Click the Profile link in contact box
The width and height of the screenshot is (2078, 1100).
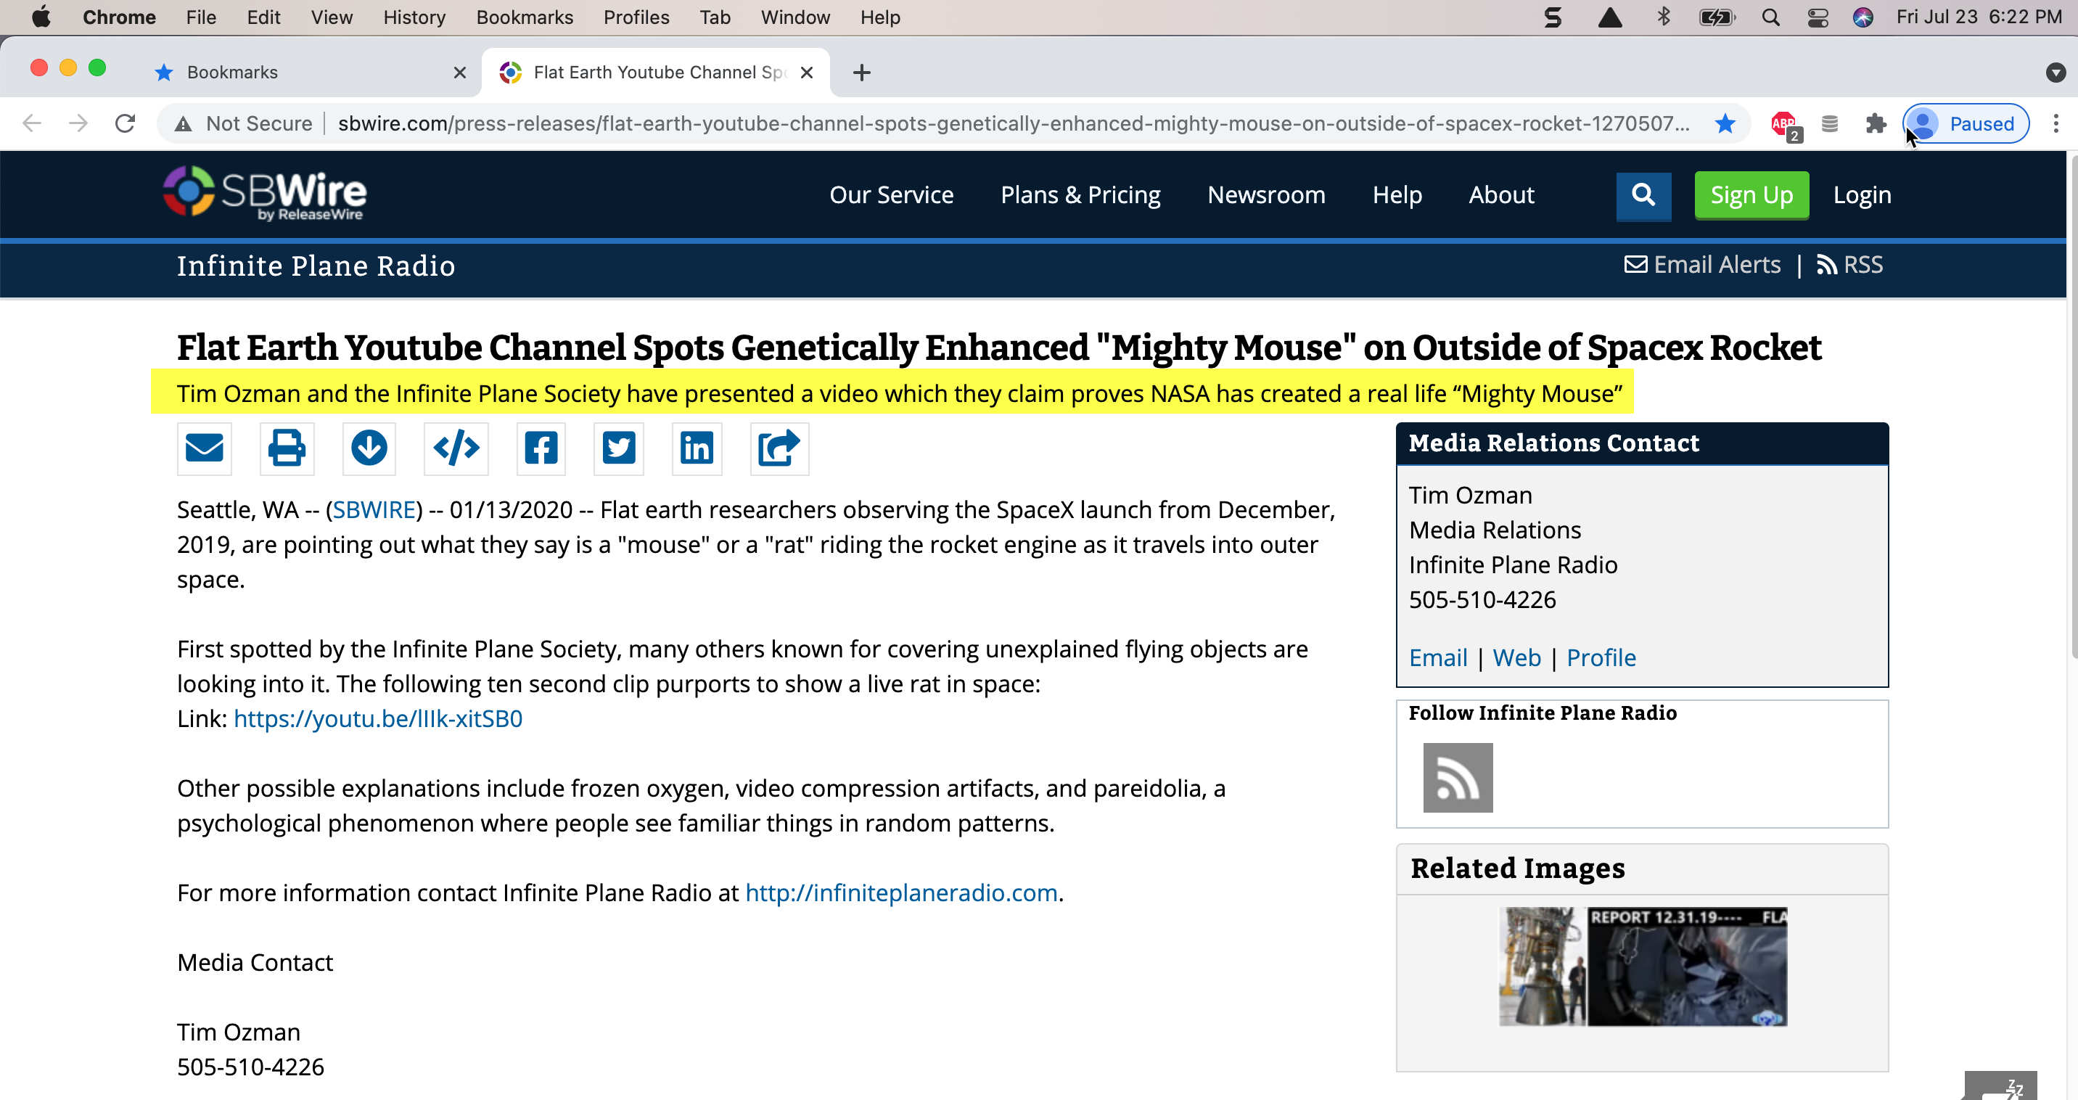point(1601,658)
